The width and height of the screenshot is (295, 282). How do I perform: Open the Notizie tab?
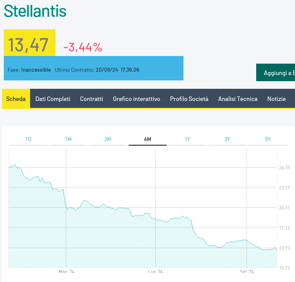click(x=276, y=99)
